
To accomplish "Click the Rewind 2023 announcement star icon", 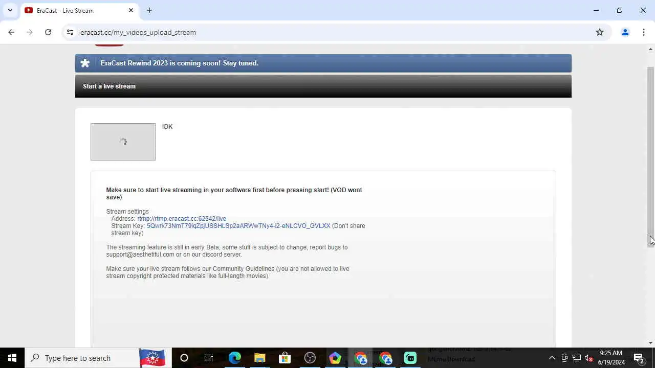I will point(85,63).
